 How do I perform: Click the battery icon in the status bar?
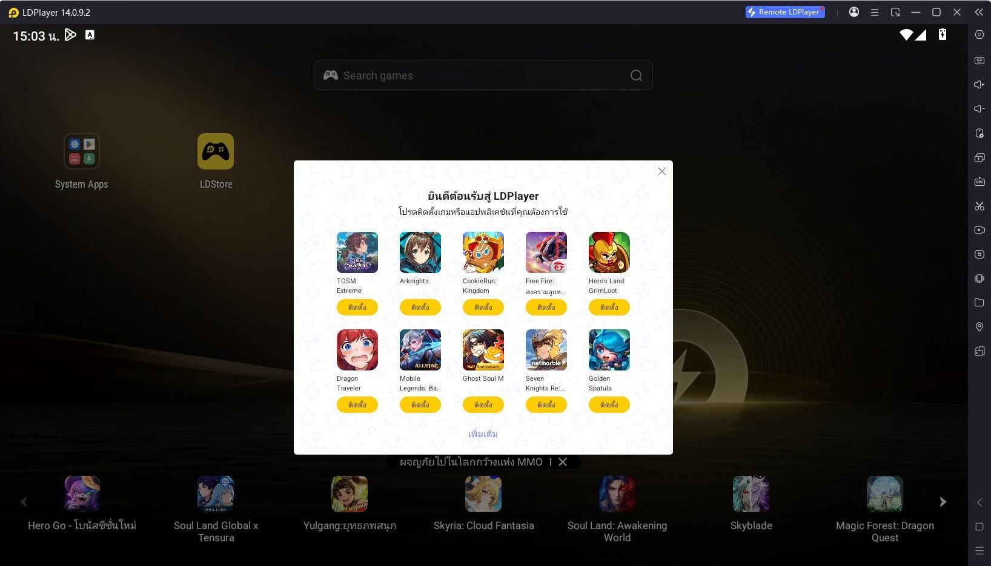pyautogui.click(x=942, y=35)
